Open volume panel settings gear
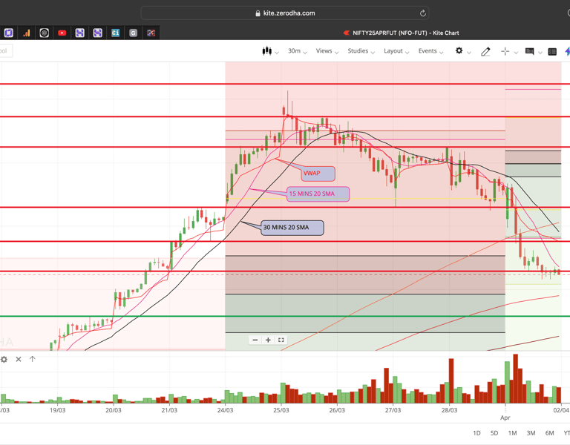 pos(4,359)
